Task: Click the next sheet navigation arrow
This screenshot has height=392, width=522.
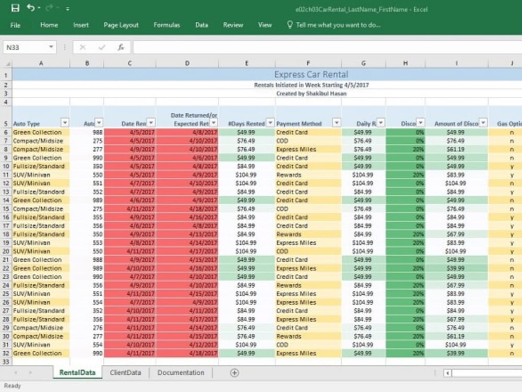Action: [x=30, y=373]
